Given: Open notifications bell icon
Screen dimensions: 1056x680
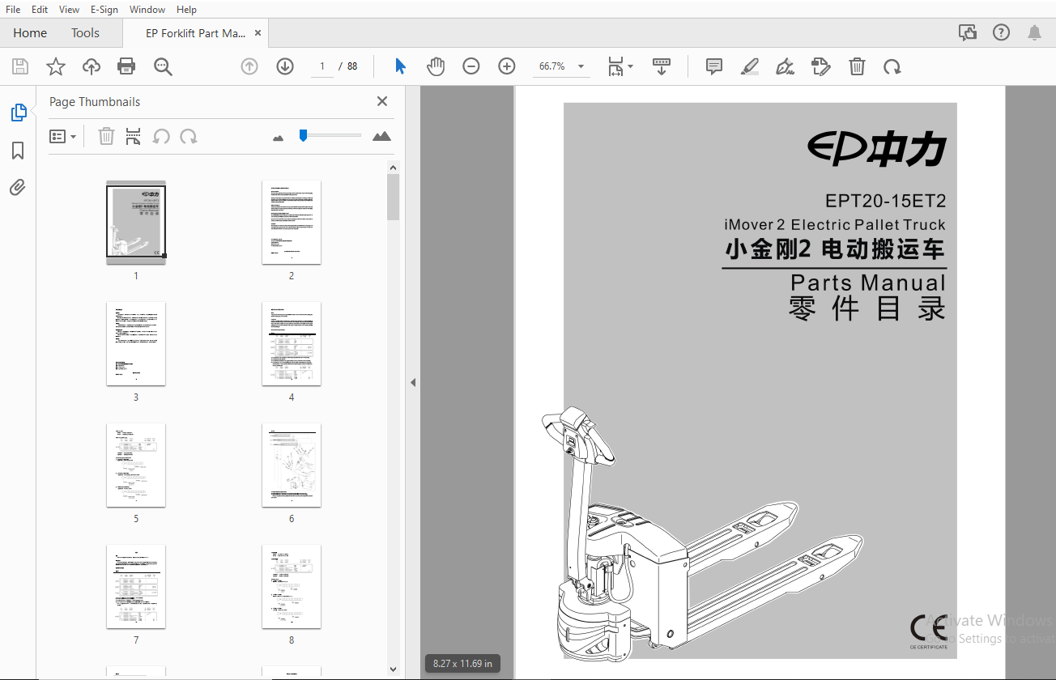Looking at the screenshot, I should tap(1035, 33).
